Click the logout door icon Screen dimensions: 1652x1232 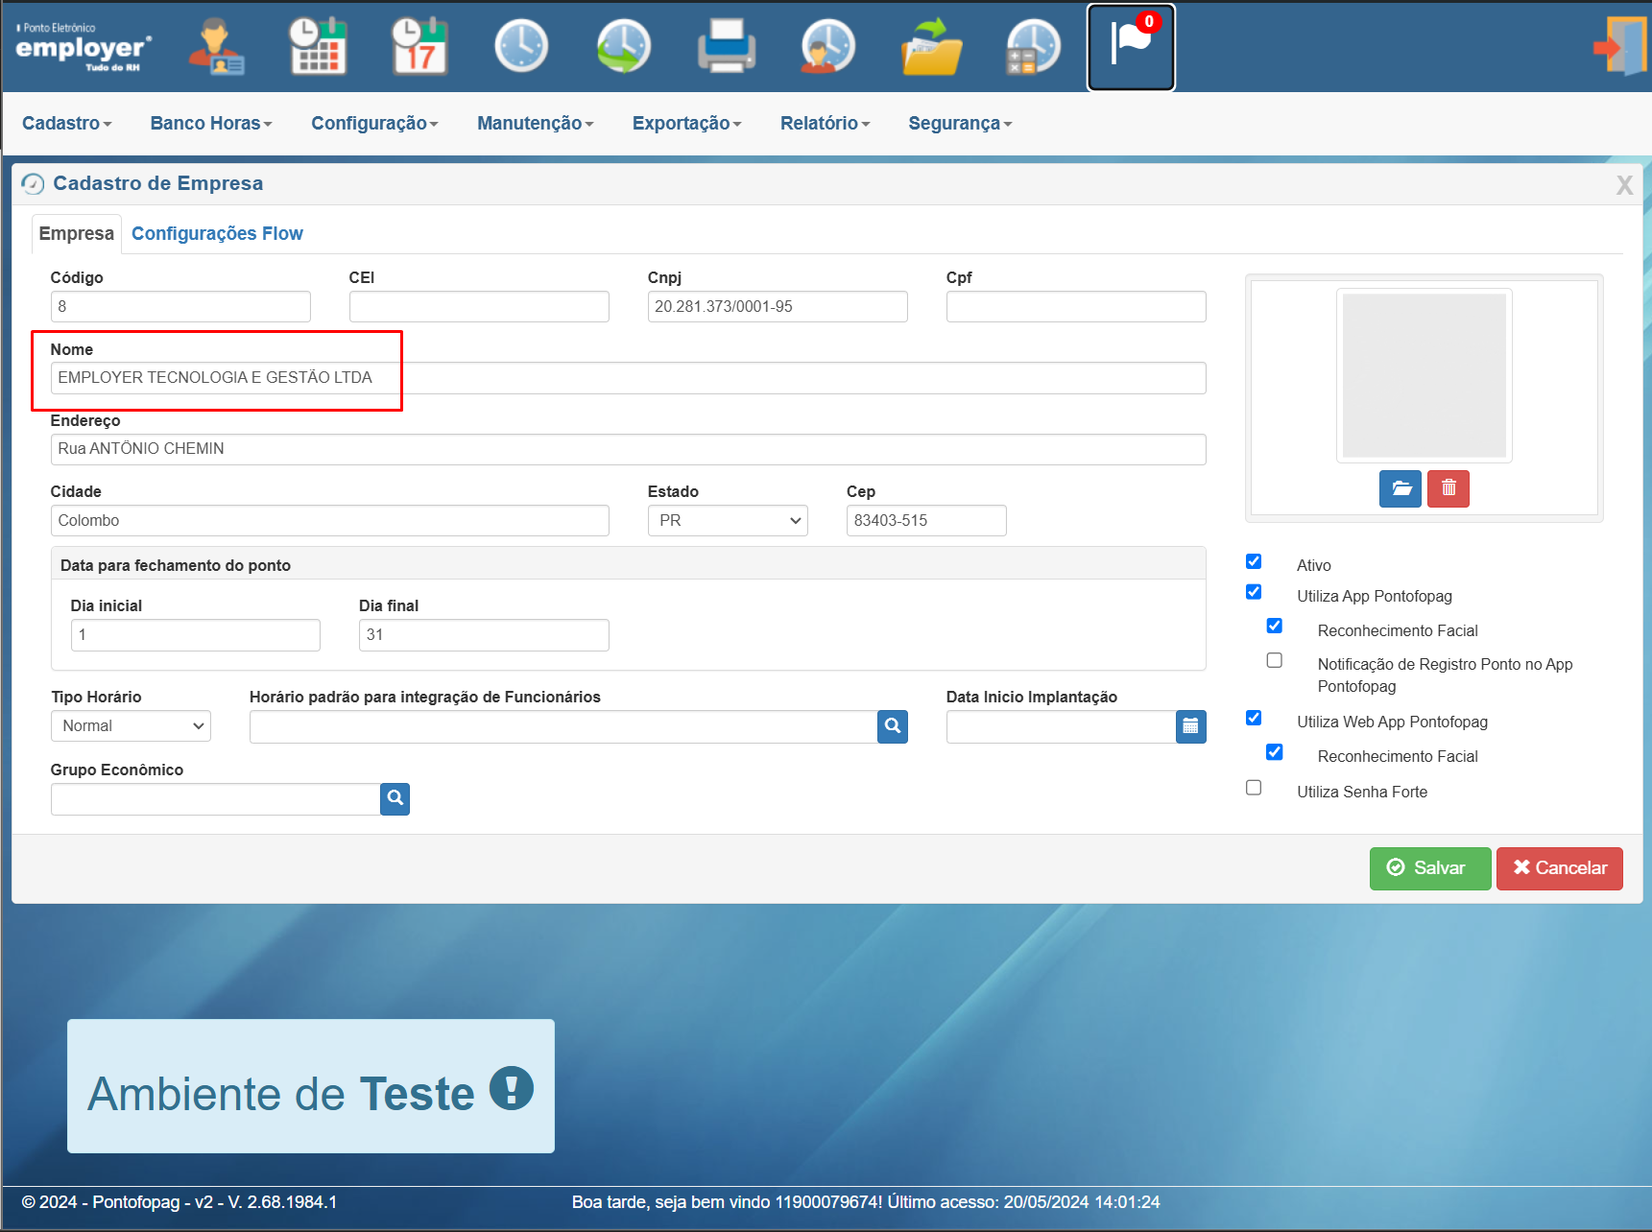(x=1620, y=46)
